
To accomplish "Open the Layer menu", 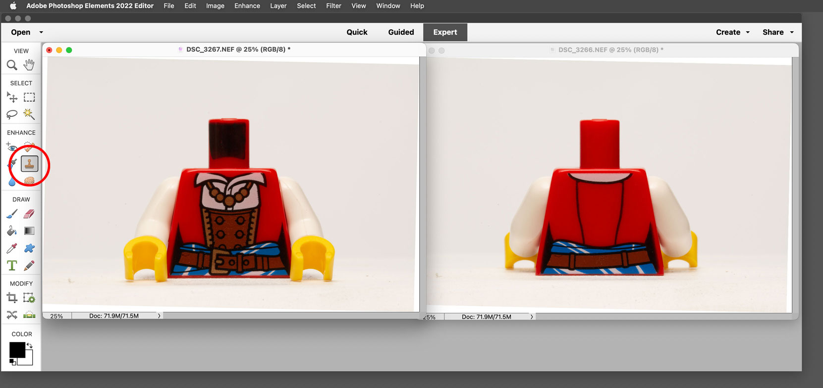I will click(x=278, y=6).
